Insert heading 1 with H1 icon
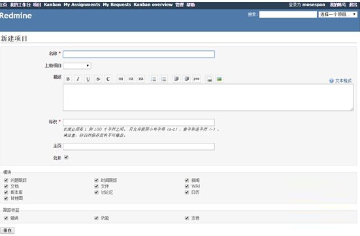Image resolution: width=360 pixels, height=236 pixels. 120,79
